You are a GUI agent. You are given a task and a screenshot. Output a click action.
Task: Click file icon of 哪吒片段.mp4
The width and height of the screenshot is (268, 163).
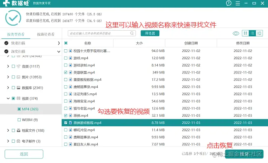pos(70,130)
